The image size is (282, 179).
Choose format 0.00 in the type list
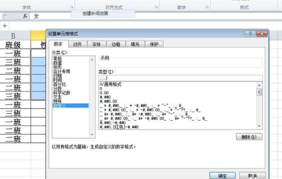pos(104,93)
